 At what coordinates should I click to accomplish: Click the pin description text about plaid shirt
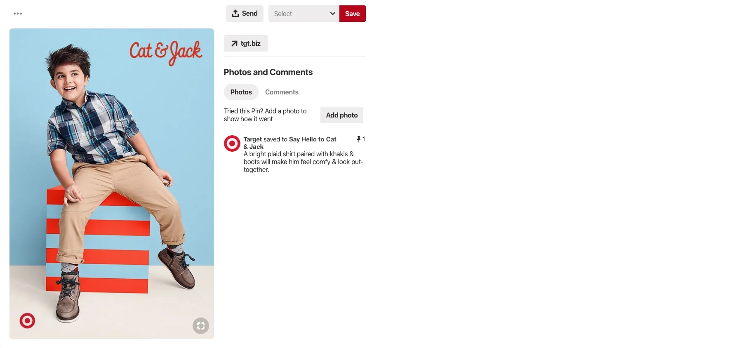[304, 162]
